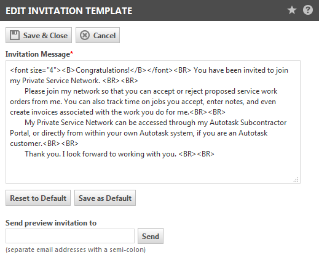The height and width of the screenshot is (276, 319).
Task: Click the word Subcontractor in the message
Action: (x=263, y=123)
